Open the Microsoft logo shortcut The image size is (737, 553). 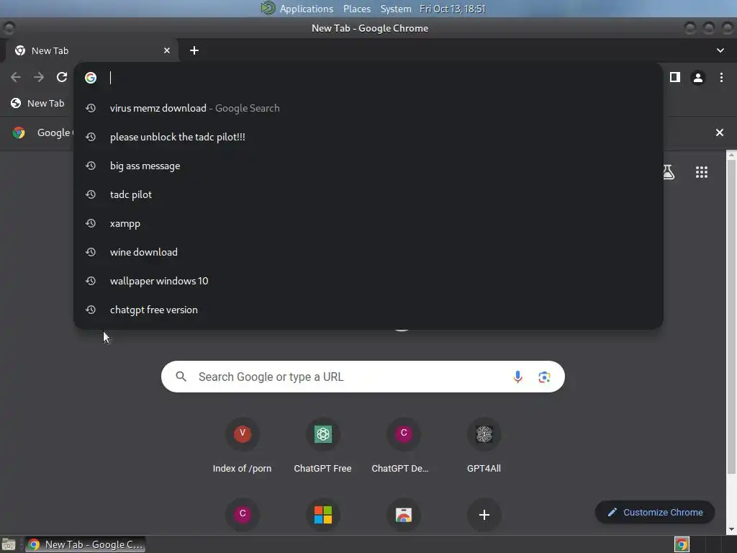[x=323, y=514]
